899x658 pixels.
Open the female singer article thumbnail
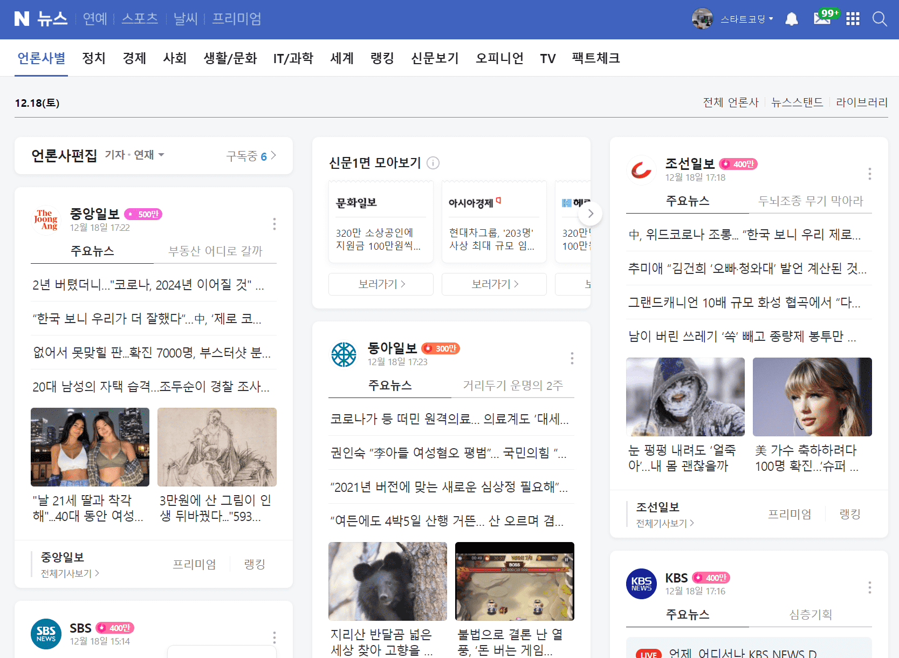[812, 397]
